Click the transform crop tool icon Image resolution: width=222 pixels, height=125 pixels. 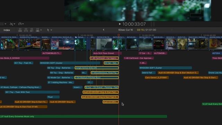[x=2, y=24]
